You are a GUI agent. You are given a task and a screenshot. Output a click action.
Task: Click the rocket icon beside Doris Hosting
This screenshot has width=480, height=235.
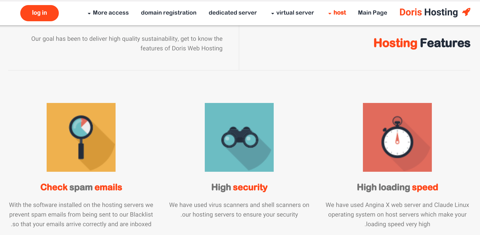[x=466, y=12]
